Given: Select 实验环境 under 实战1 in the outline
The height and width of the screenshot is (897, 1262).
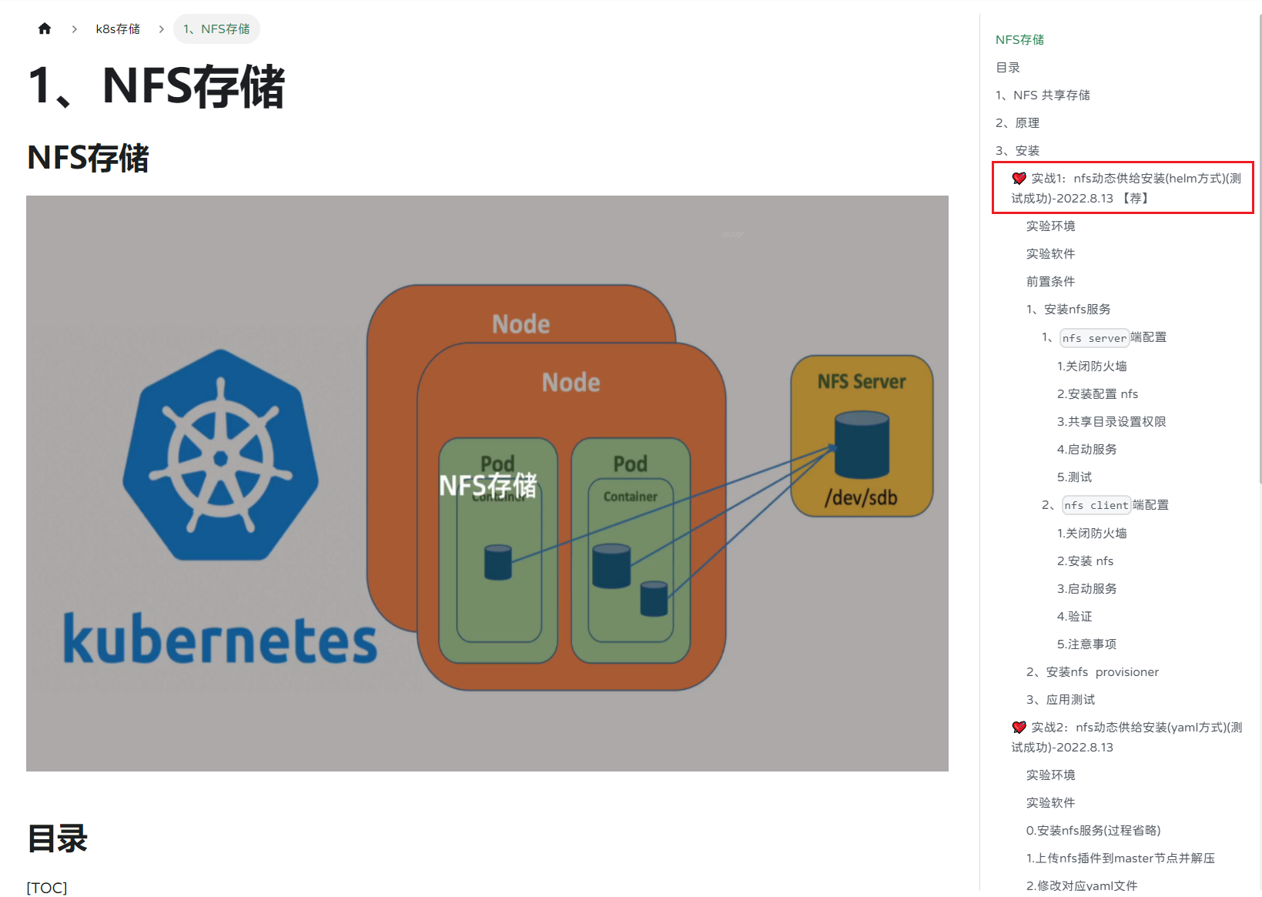Looking at the screenshot, I should tap(1050, 226).
